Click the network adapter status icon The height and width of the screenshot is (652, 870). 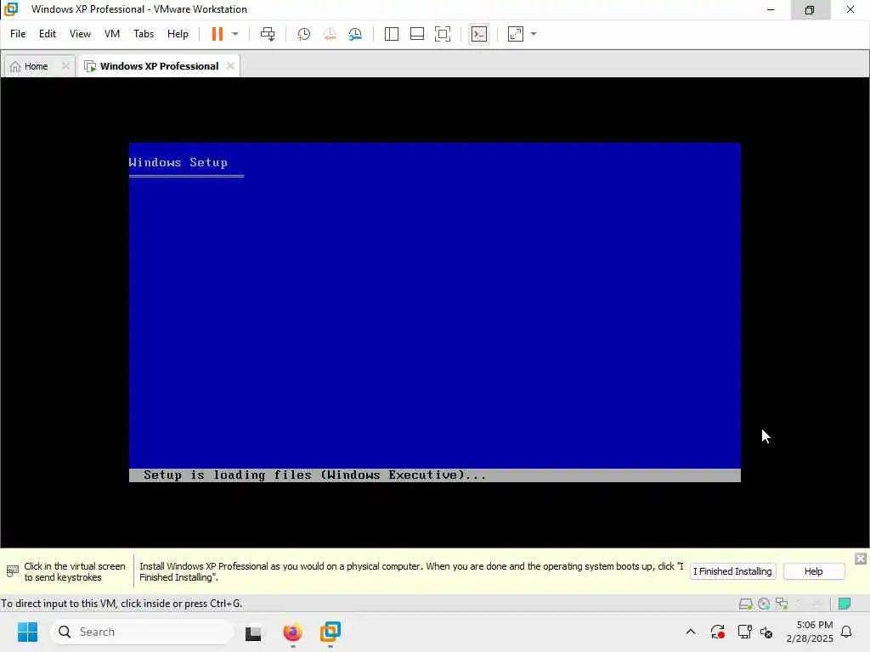pyautogui.click(x=782, y=604)
